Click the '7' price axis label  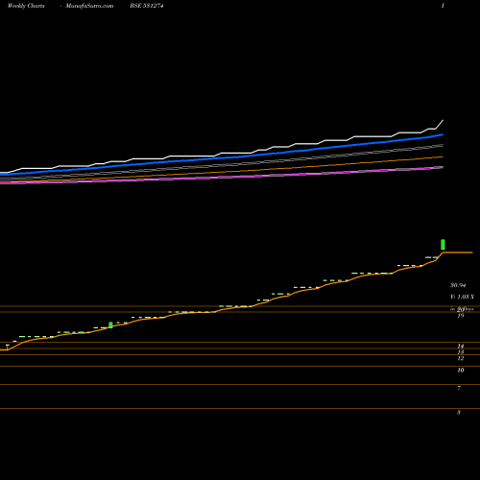click(459, 388)
